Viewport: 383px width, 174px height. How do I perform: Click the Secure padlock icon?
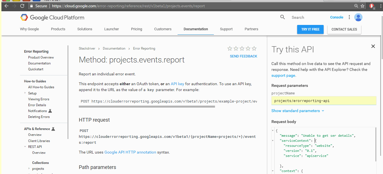click(32, 6)
